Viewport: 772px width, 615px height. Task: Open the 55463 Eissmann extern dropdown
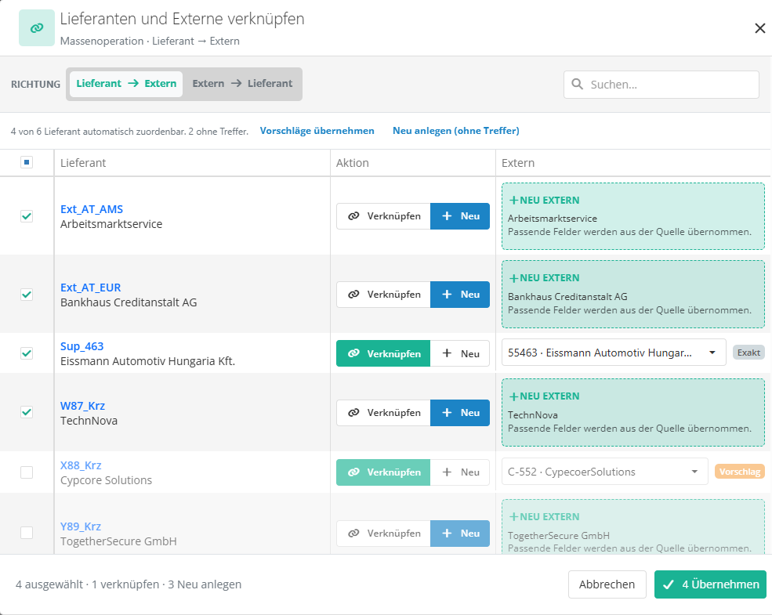click(x=614, y=353)
